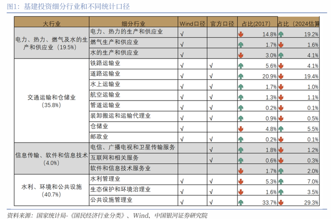Click the 7.0% value
Image resolution: width=331 pixels, height=219 pixels.
[313, 182]
